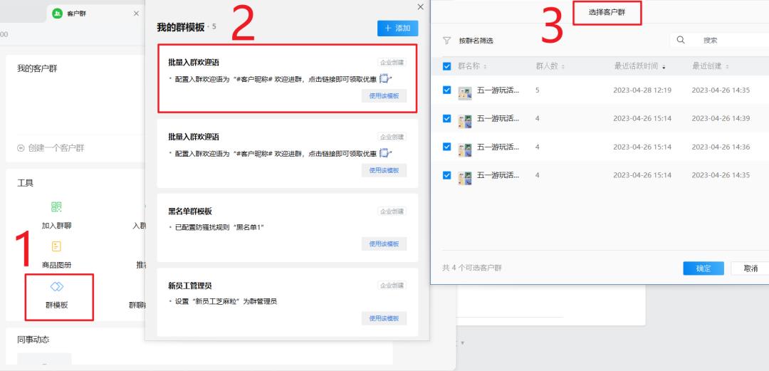Click the 2023-04-26 14:39 created cell
This screenshot has height=371, width=769.
[721, 119]
